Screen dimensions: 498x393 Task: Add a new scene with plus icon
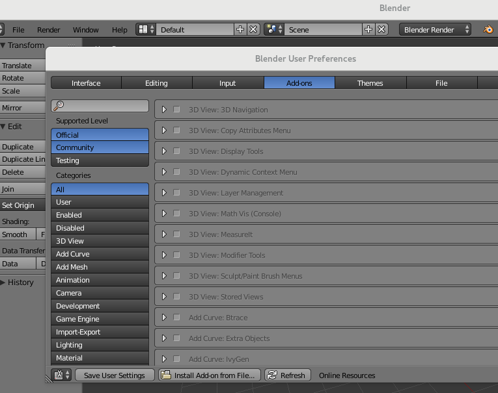click(x=368, y=29)
